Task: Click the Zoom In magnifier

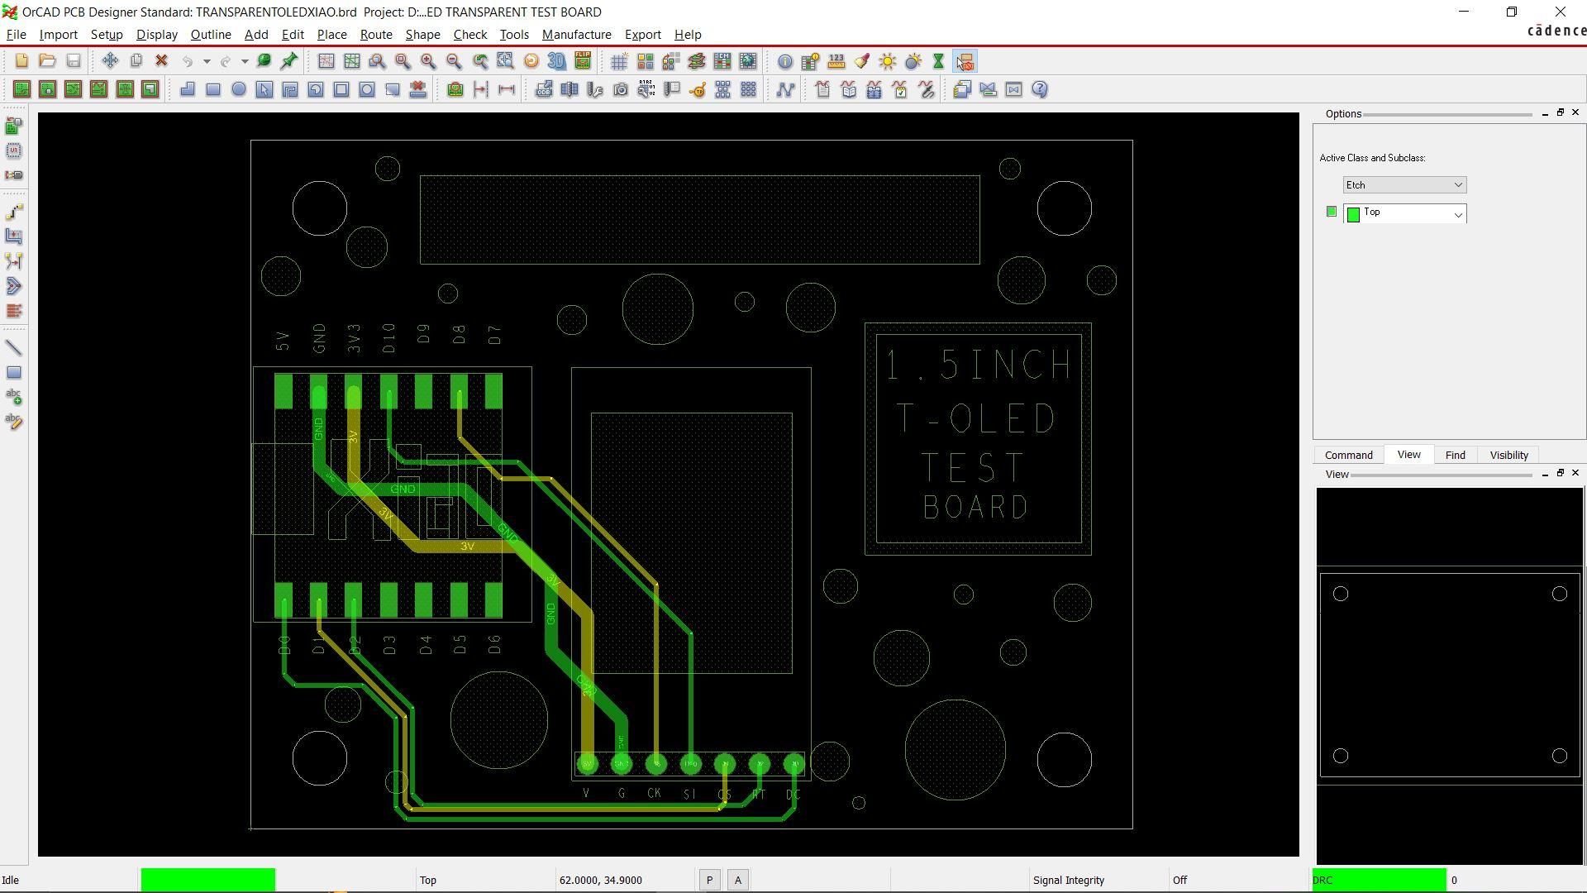Action: [428, 61]
